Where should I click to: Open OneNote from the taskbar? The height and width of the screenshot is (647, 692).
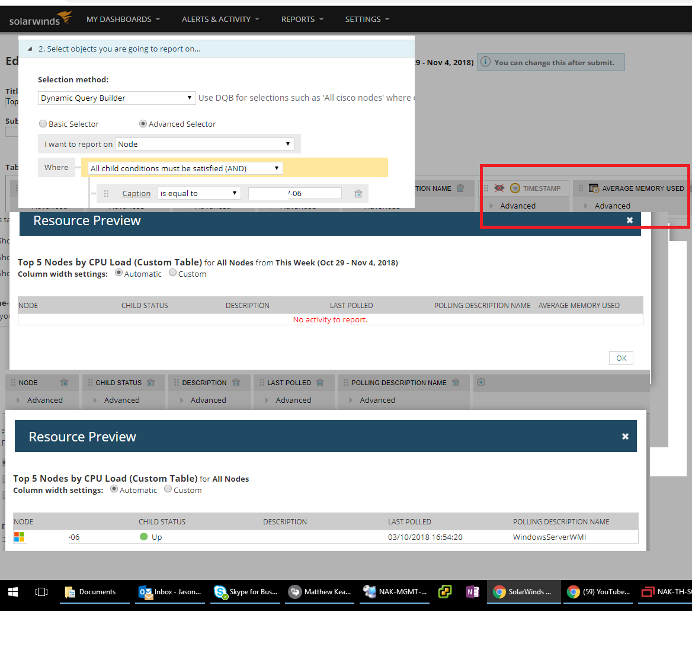(472, 592)
